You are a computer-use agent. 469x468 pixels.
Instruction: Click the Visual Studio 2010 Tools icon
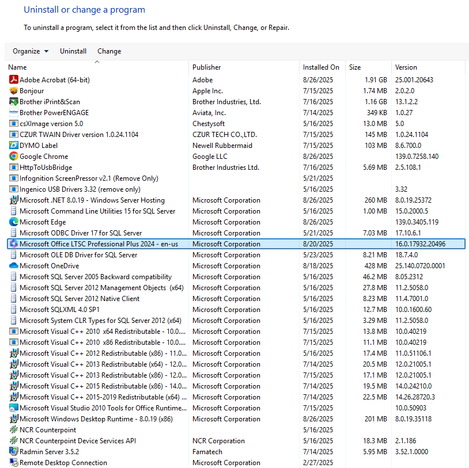point(13,408)
